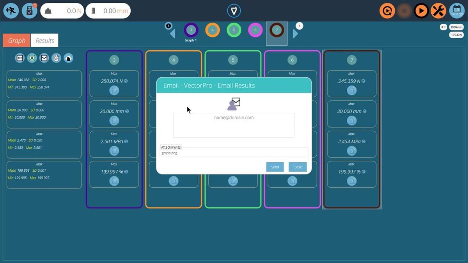Screen dimensions: 468x263
Task: Start the test with the play button
Action: click(x=421, y=11)
